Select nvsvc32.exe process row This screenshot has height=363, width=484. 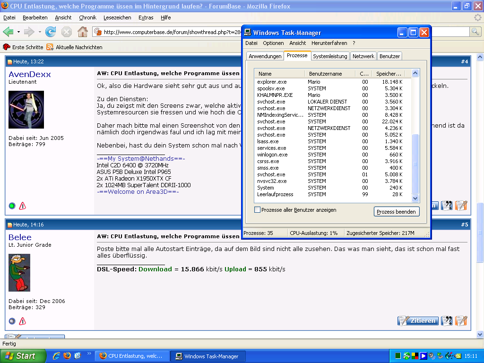(333, 181)
